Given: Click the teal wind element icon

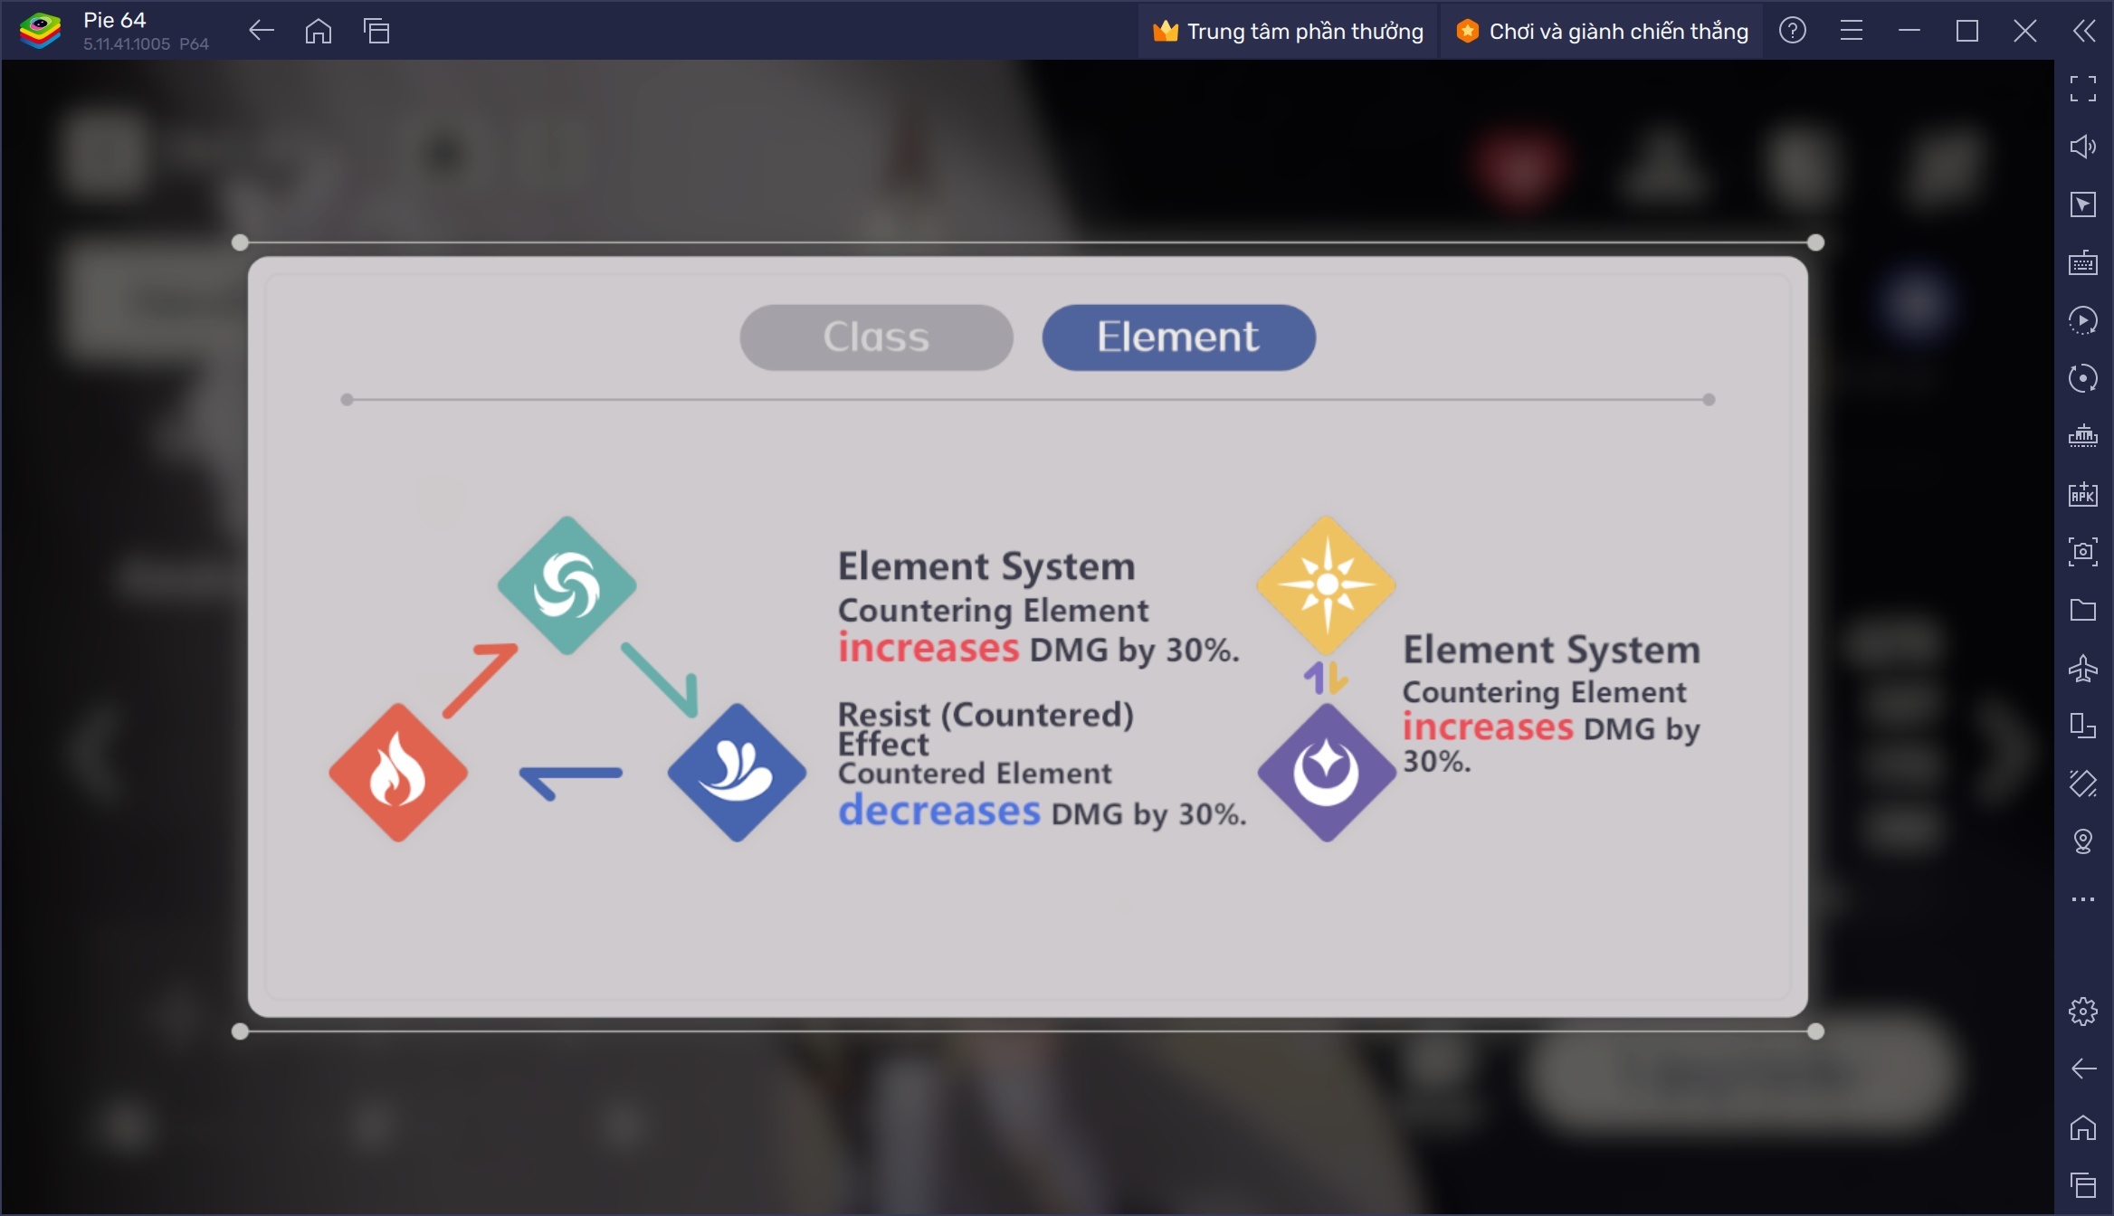Looking at the screenshot, I should point(567,585).
